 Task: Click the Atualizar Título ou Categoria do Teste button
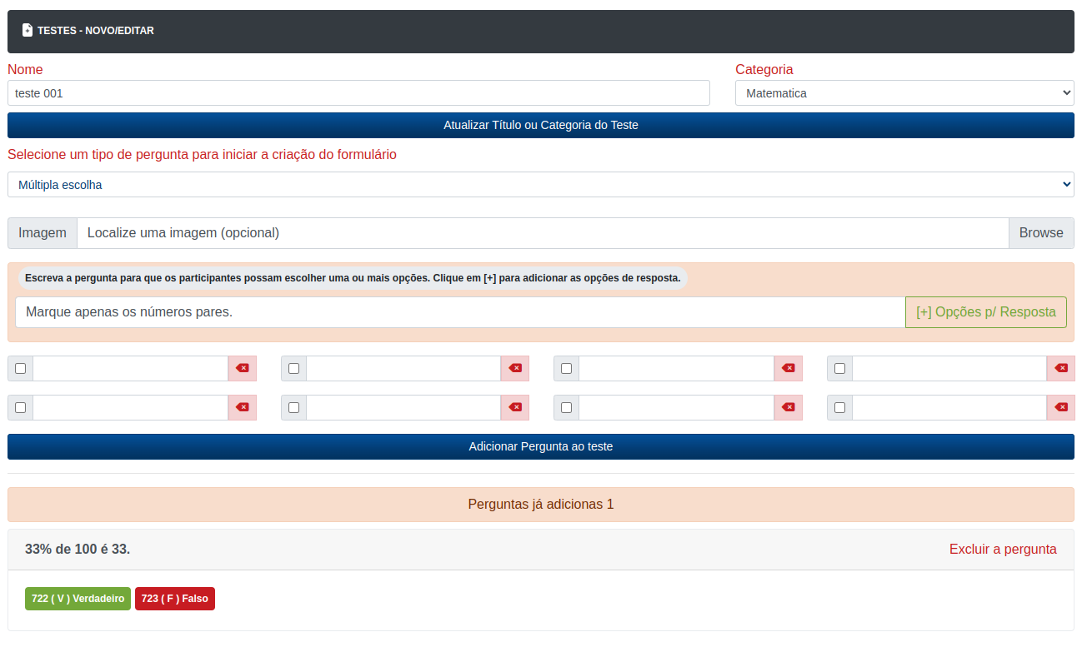[540, 126]
